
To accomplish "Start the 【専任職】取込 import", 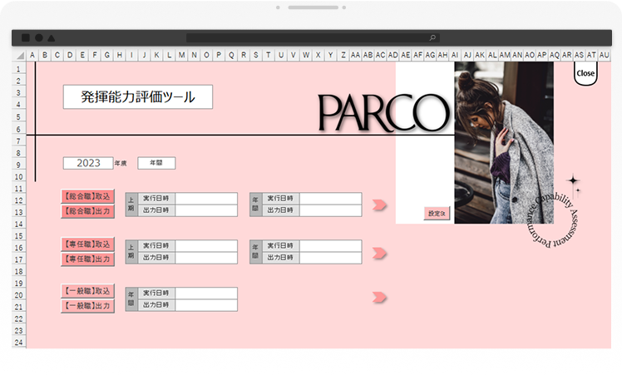I will [87, 244].
